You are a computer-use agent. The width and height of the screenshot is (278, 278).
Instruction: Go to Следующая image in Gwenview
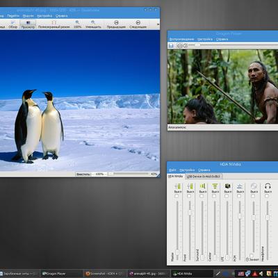point(138,24)
